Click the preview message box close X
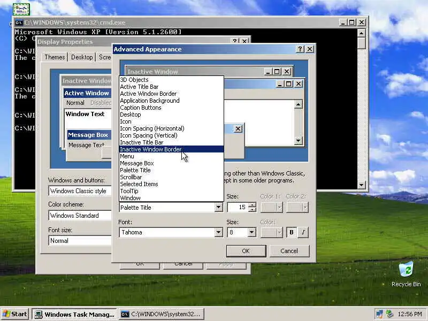The height and width of the screenshot is (321, 428). point(238,128)
